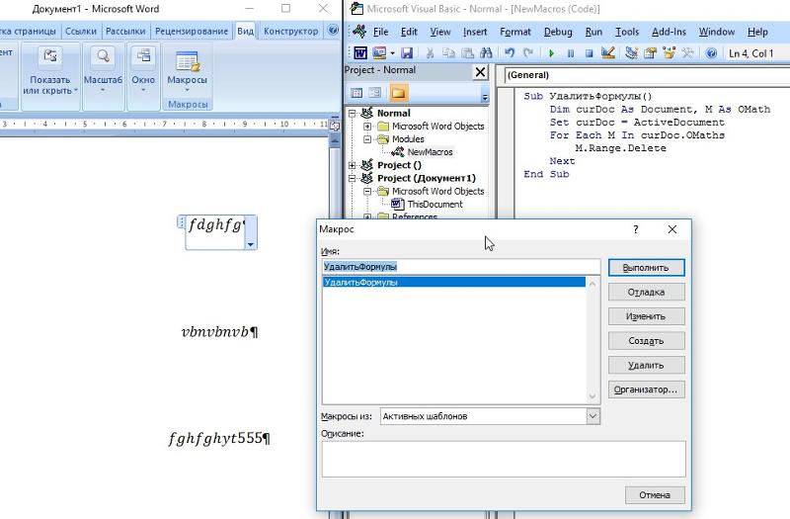
Task: Collapse the Normal project tree node
Action: coord(353,114)
